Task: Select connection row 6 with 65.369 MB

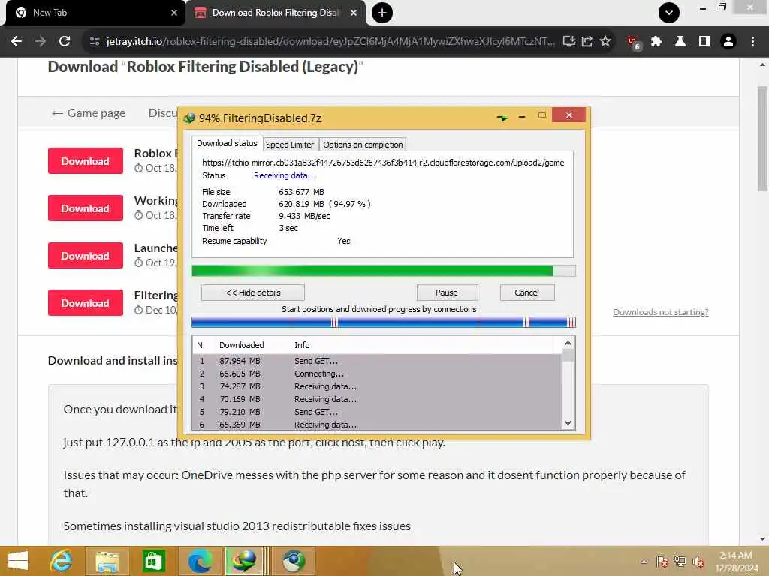Action: (377, 424)
